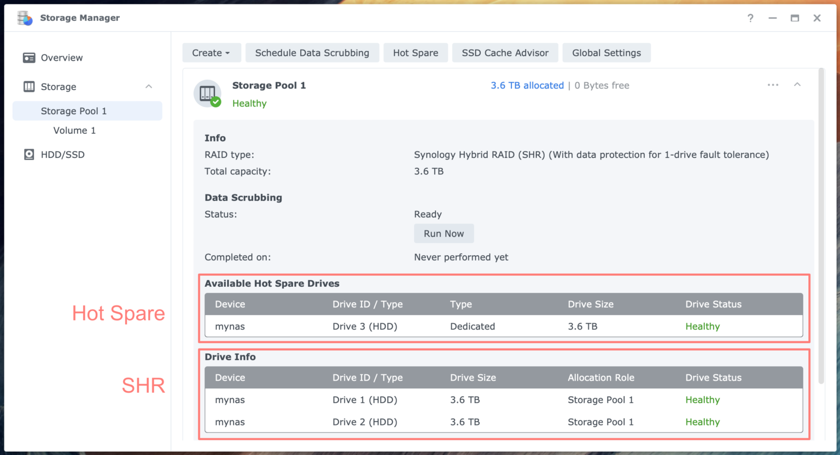Screen dimensions: 840x455
Task: Click the Storage Manager logo icon
Action: tap(24, 18)
